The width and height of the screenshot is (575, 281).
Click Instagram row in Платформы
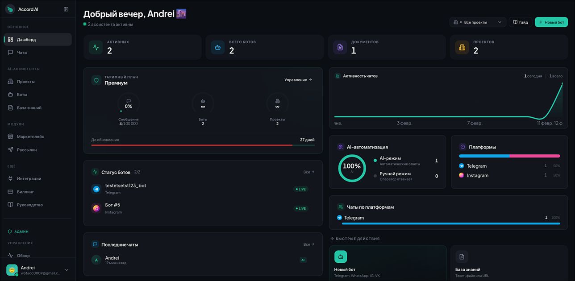[509, 175]
